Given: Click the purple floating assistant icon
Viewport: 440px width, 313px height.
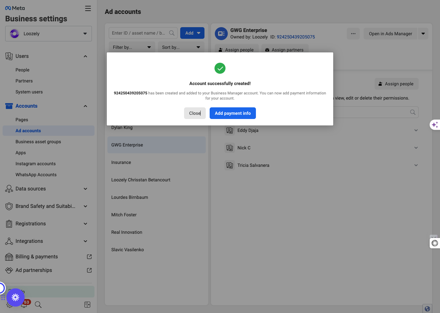Looking at the screenshot, I should [16, 297].
